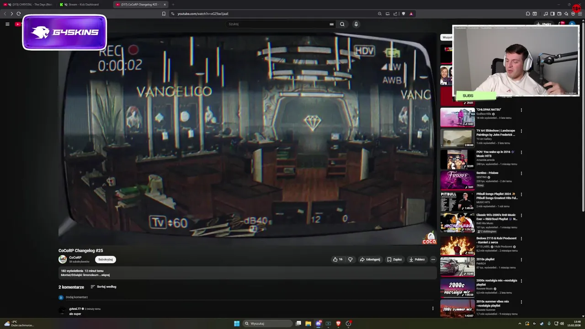
Task: Select the Wszystkie filter chip
Action: pos(446,37)
